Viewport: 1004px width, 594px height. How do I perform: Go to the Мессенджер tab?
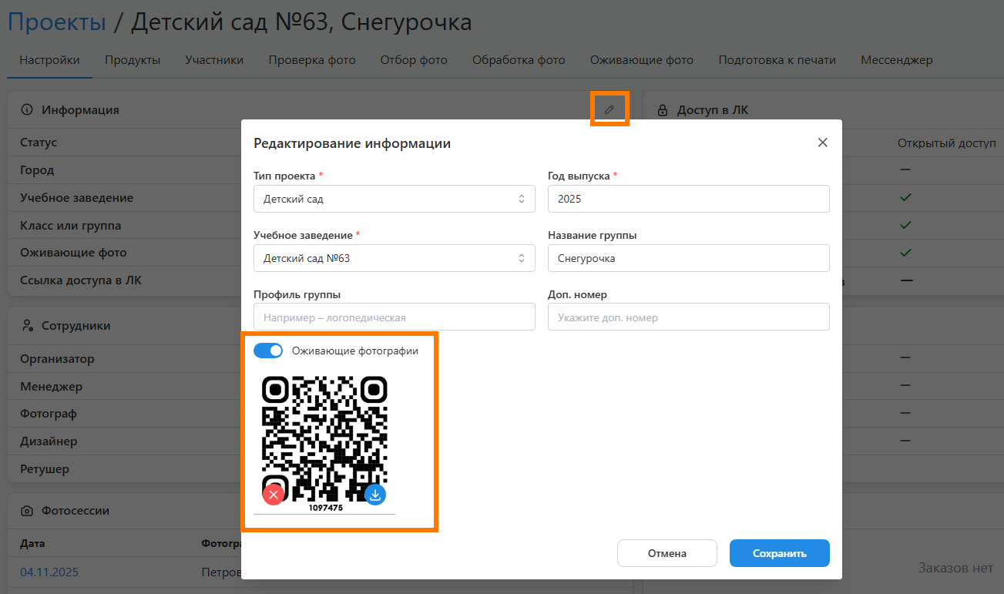point(896,60)
